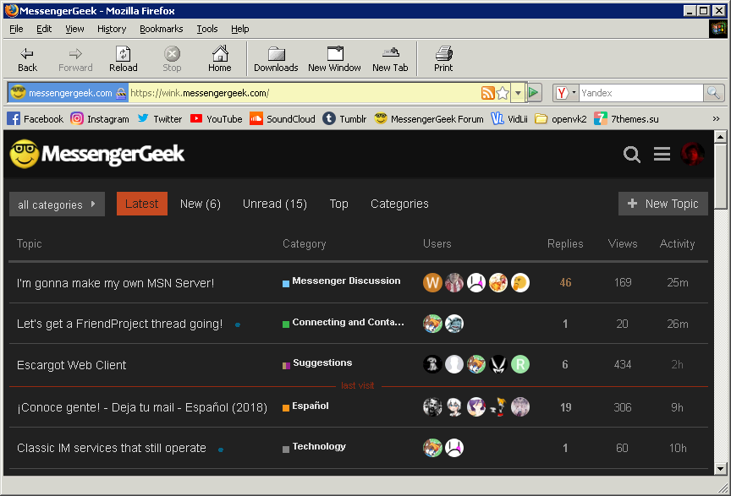Image resolution: width=731 pixels, height=496 pixels.
Task: Open the forum hamburger menu icon
Action: point(662,154)
